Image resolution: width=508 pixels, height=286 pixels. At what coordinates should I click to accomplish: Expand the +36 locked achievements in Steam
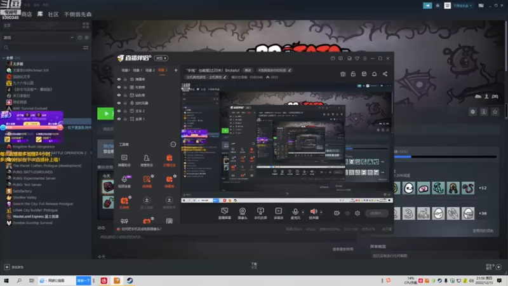tap(483, 214)
